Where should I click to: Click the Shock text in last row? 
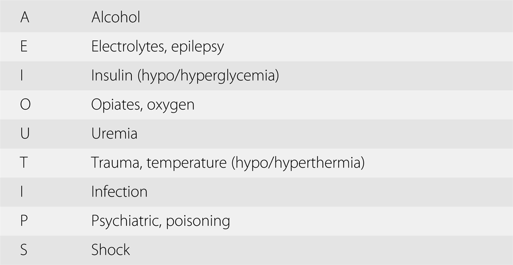click(111, 249)
